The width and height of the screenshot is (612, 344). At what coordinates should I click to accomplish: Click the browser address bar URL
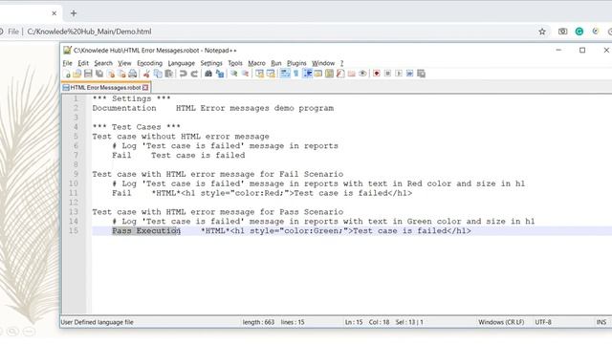89,32
